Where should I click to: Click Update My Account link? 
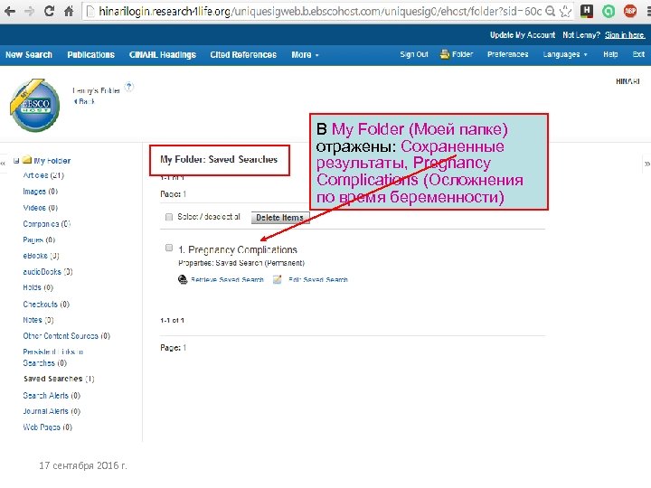(x=523, y=35)
